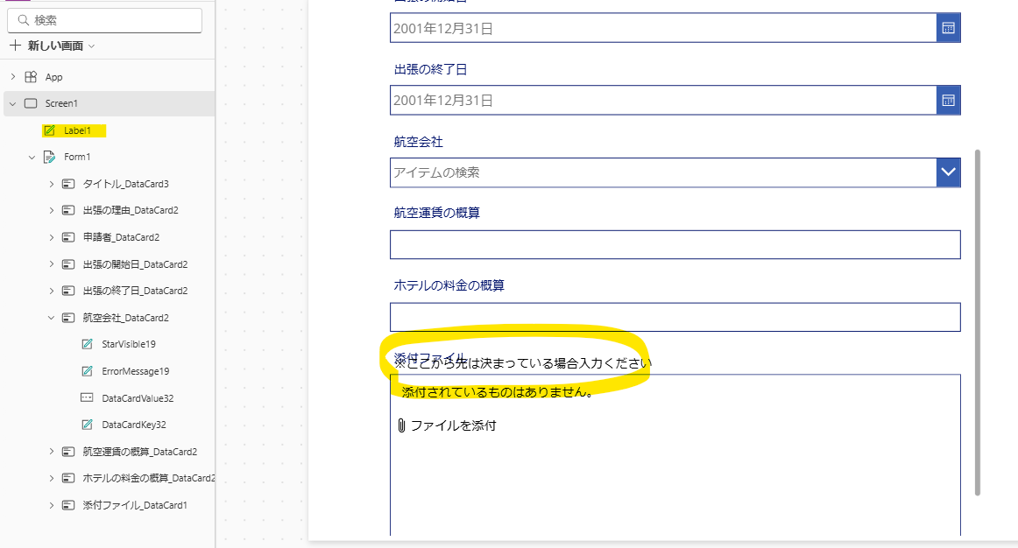This screenshot has height=548, width=1018.
Task: Select ErrorMessage19 in the tree
Action: pyautogui.click(x=135, y=371)
